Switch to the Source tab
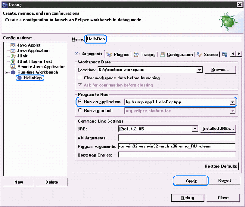The height and width of the screenshot is (207, 245). pos(207,54)
